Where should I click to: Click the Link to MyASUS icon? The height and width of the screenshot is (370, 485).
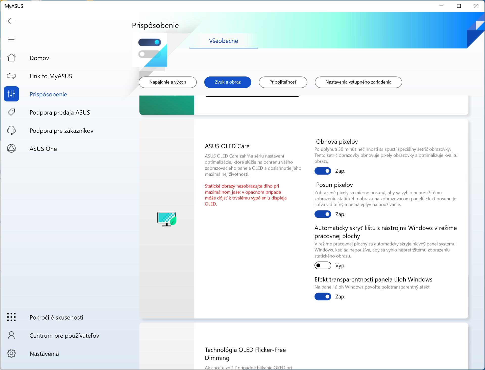point(11,76)
